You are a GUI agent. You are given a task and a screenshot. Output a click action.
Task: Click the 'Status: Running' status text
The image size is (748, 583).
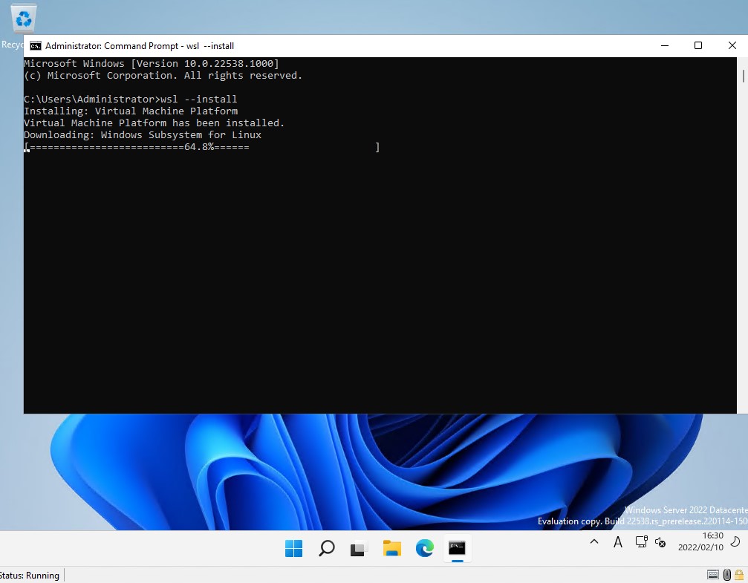click(x=30, y=576)
